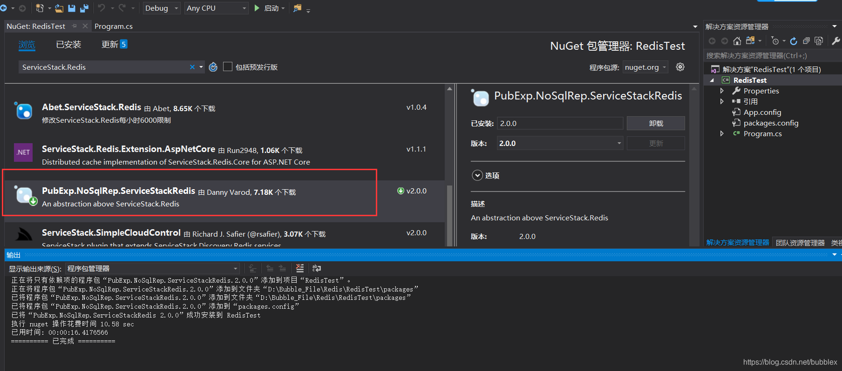Enable the 包括预发行版 (include prerelease) checkbox
842x371 pixels.
pyautogui.click(x=228, y=66)
